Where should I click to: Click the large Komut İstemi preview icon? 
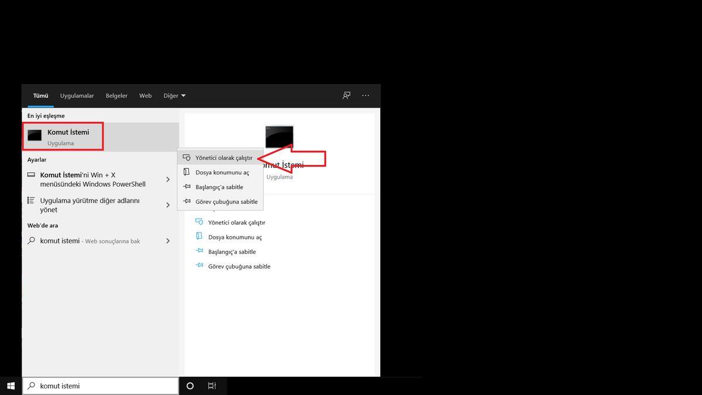pyautogui.click(x=279, y=137)
